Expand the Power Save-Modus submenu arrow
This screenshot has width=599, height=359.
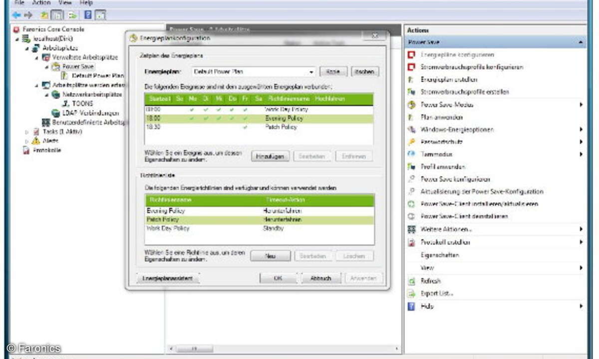[x=581, y=105]
